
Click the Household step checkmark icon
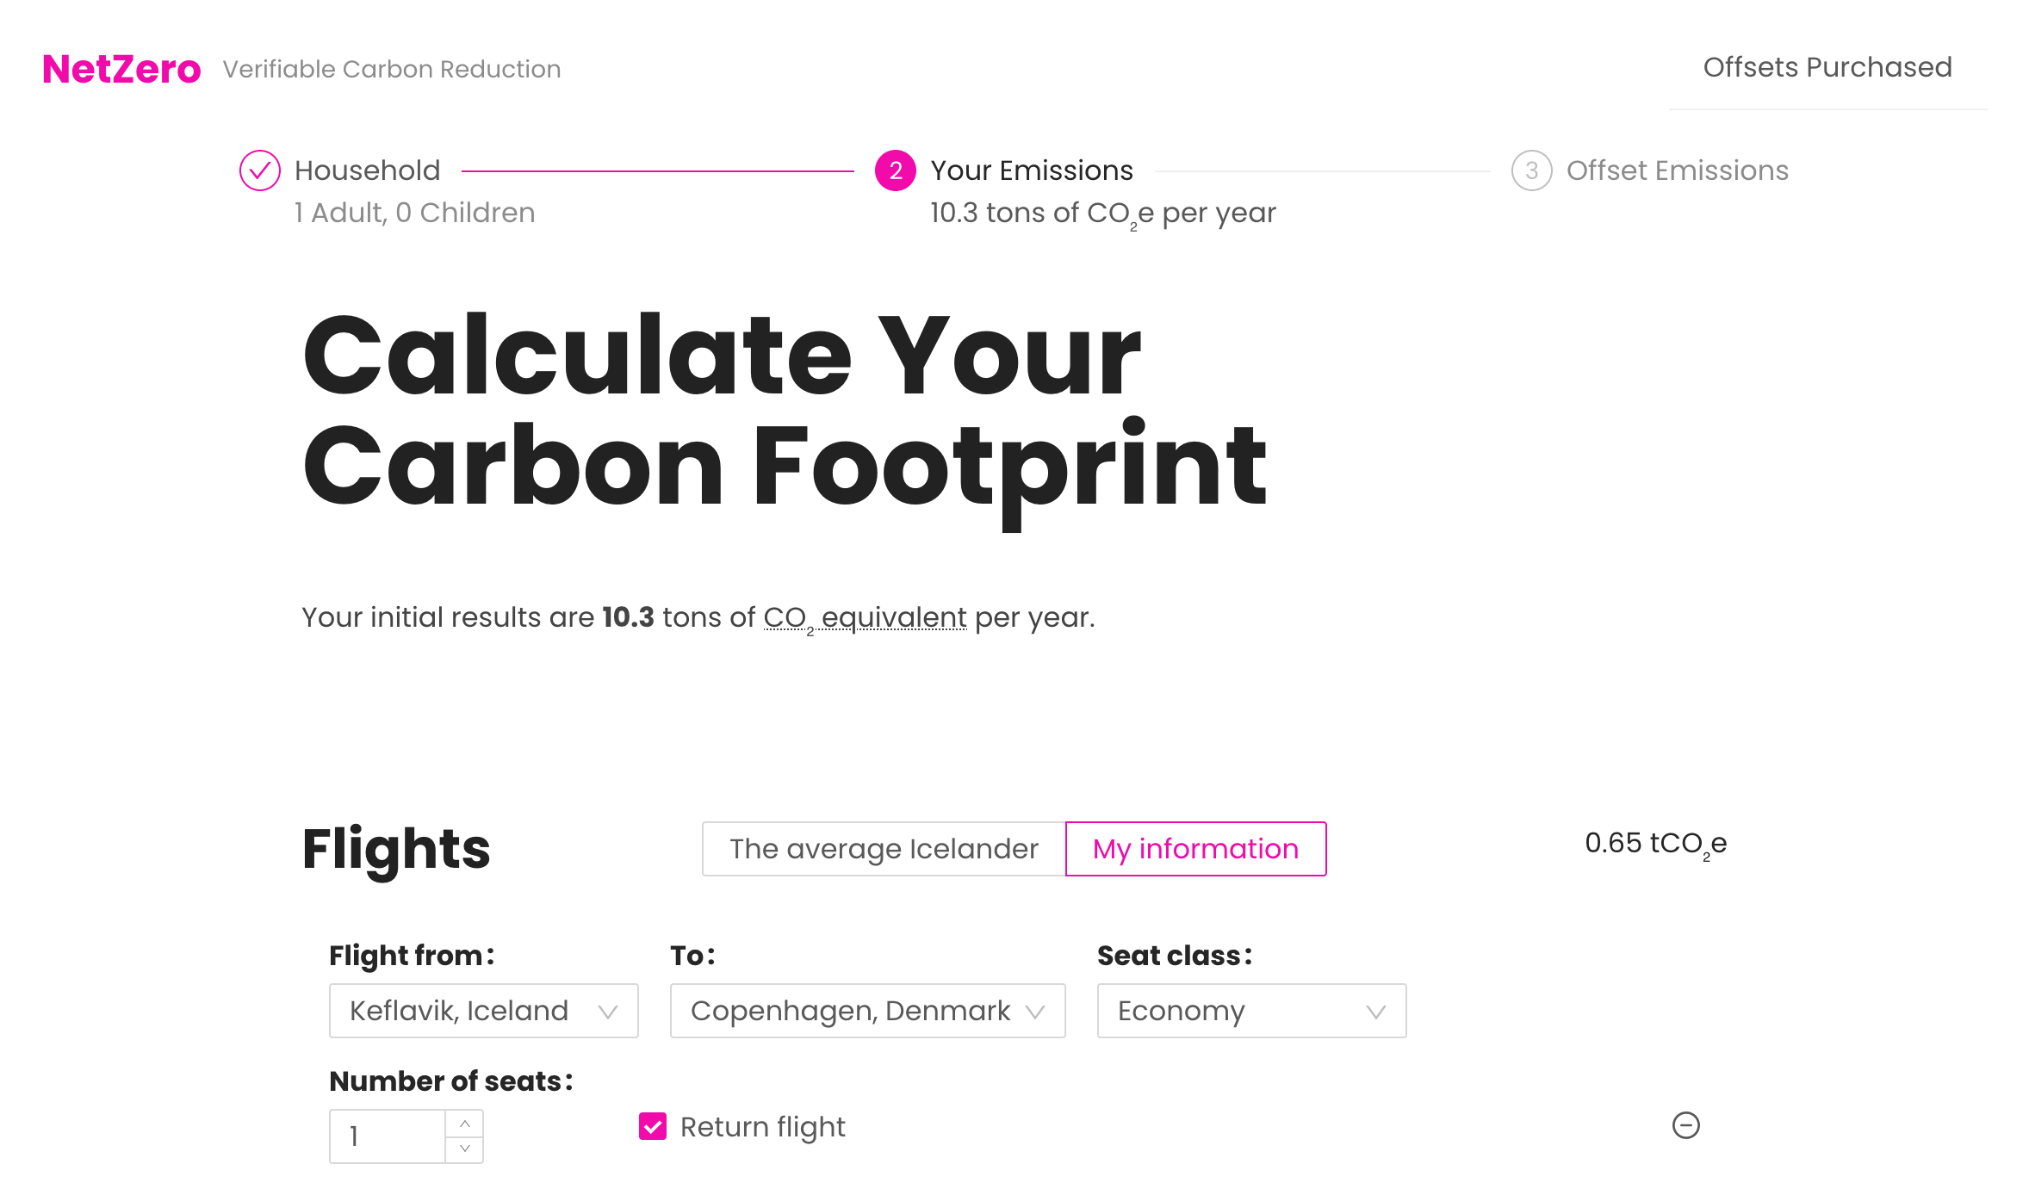[x=259, y=170]
